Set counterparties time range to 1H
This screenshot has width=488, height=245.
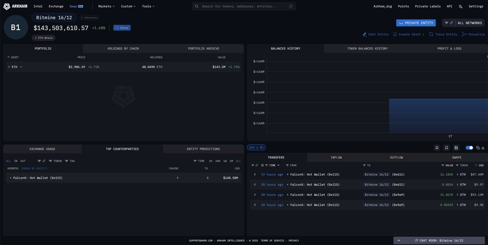click(x=211, y=161)
